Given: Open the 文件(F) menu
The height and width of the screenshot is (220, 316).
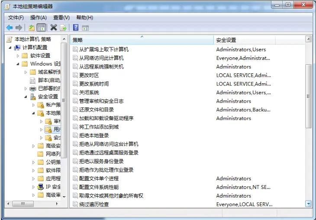Looking at the screenshot, I should point(16,18).
